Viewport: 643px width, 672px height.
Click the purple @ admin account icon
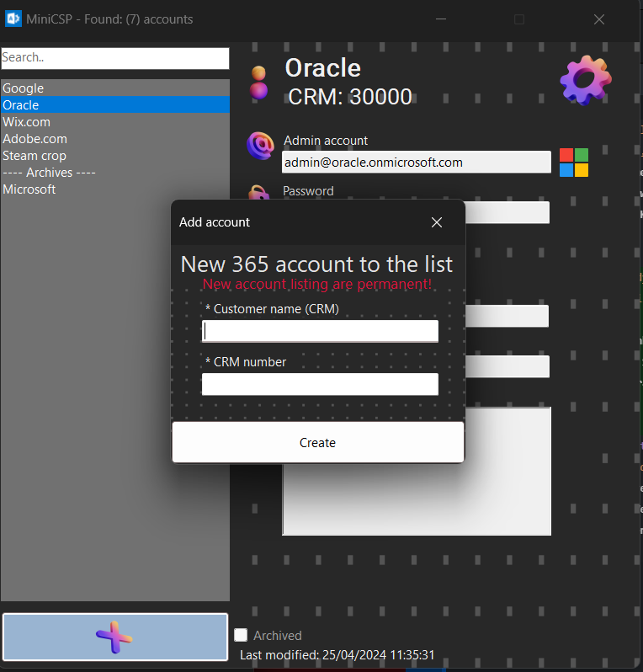pyautogui.click(x=260, y=146)
